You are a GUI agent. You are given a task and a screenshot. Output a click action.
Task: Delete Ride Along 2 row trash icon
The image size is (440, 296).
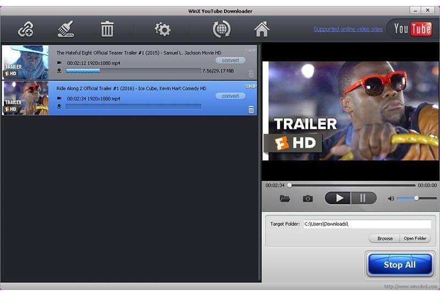(251, 110)
